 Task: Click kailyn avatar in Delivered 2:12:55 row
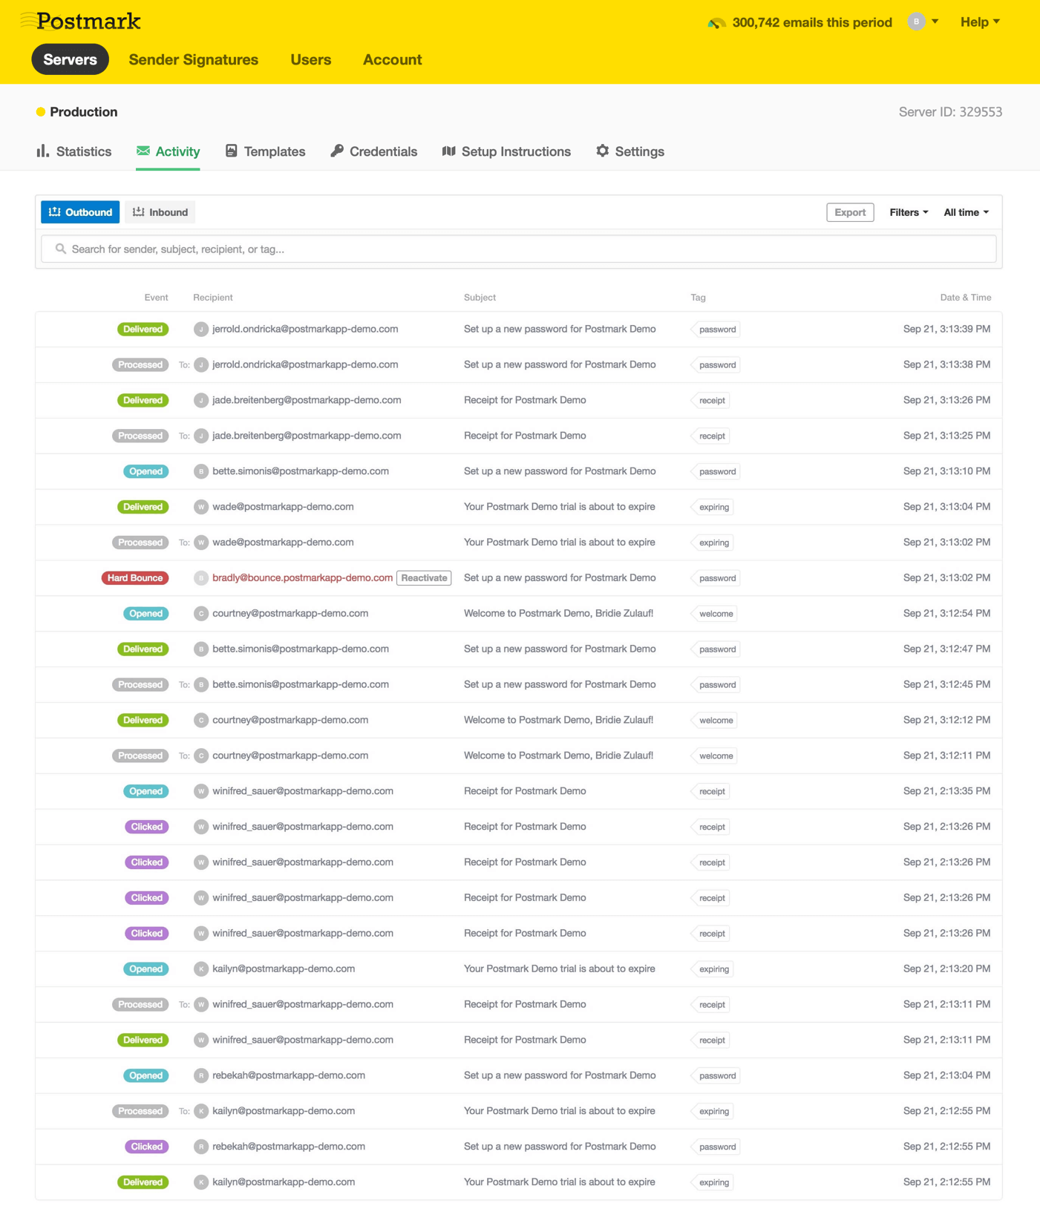point(201,1183)
